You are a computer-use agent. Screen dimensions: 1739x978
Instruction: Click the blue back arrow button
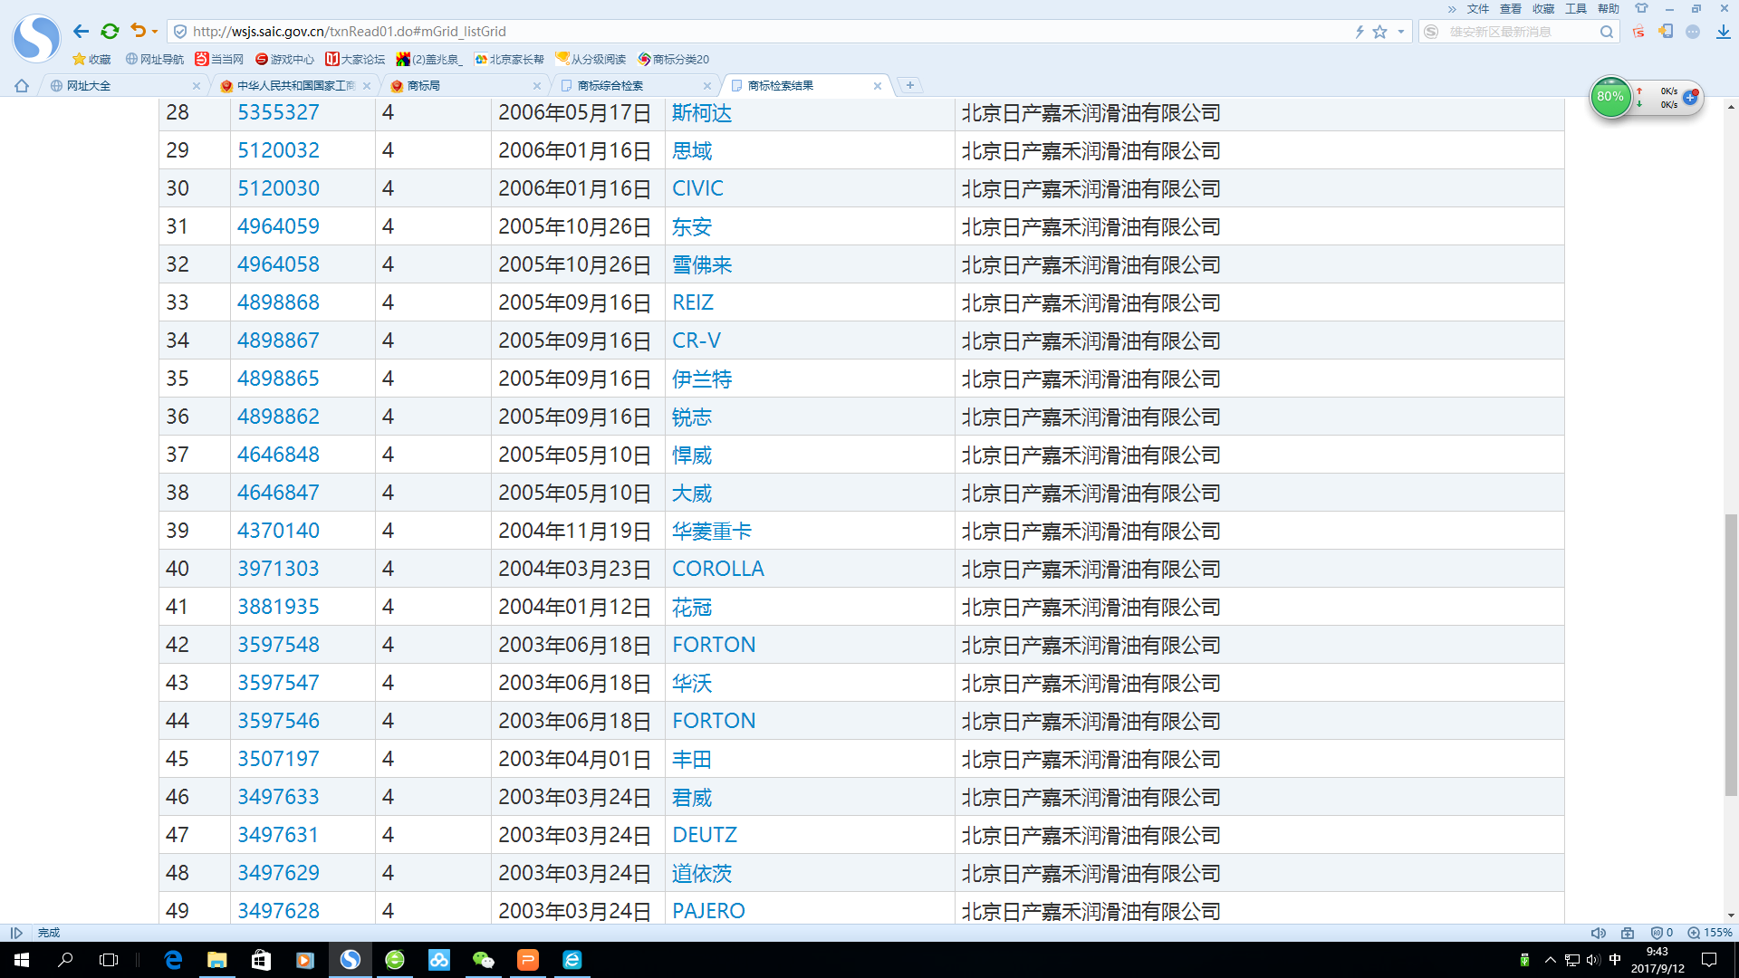click(x=81, y=32)
